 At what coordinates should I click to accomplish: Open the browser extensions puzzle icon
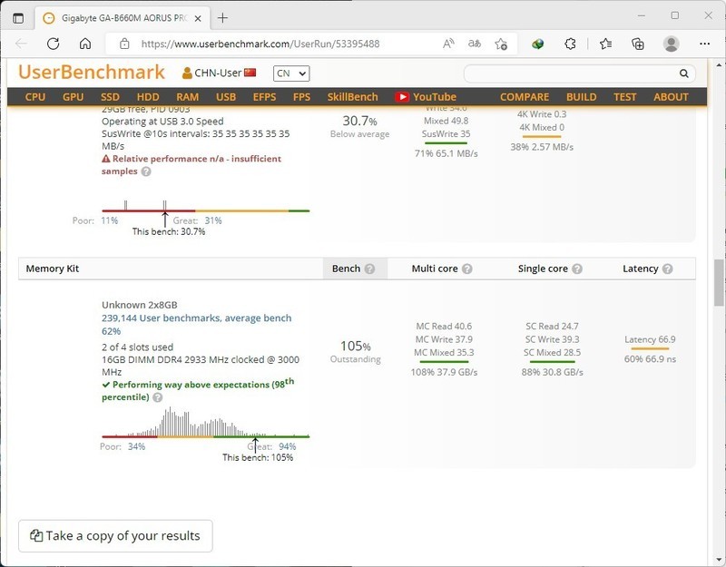click(x=571, y=44)
